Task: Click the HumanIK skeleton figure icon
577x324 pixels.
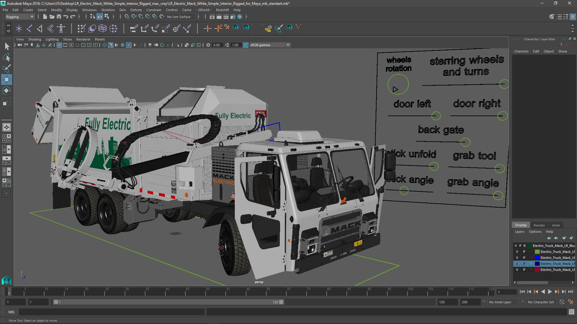Action: coord(61,28)
